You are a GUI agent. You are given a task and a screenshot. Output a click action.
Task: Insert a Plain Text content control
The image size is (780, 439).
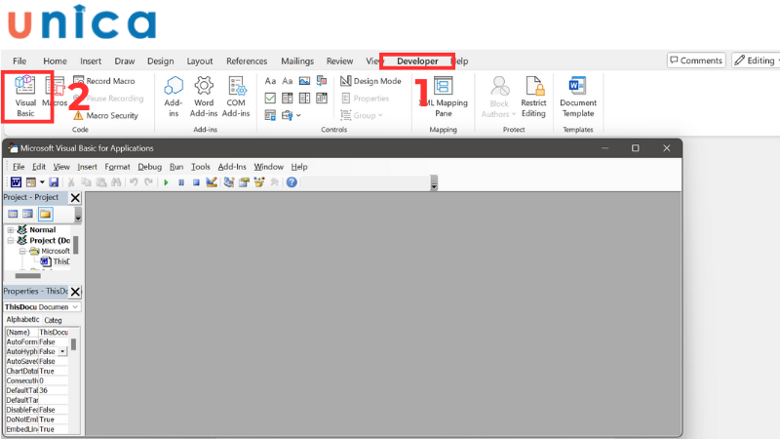(288, 81)
